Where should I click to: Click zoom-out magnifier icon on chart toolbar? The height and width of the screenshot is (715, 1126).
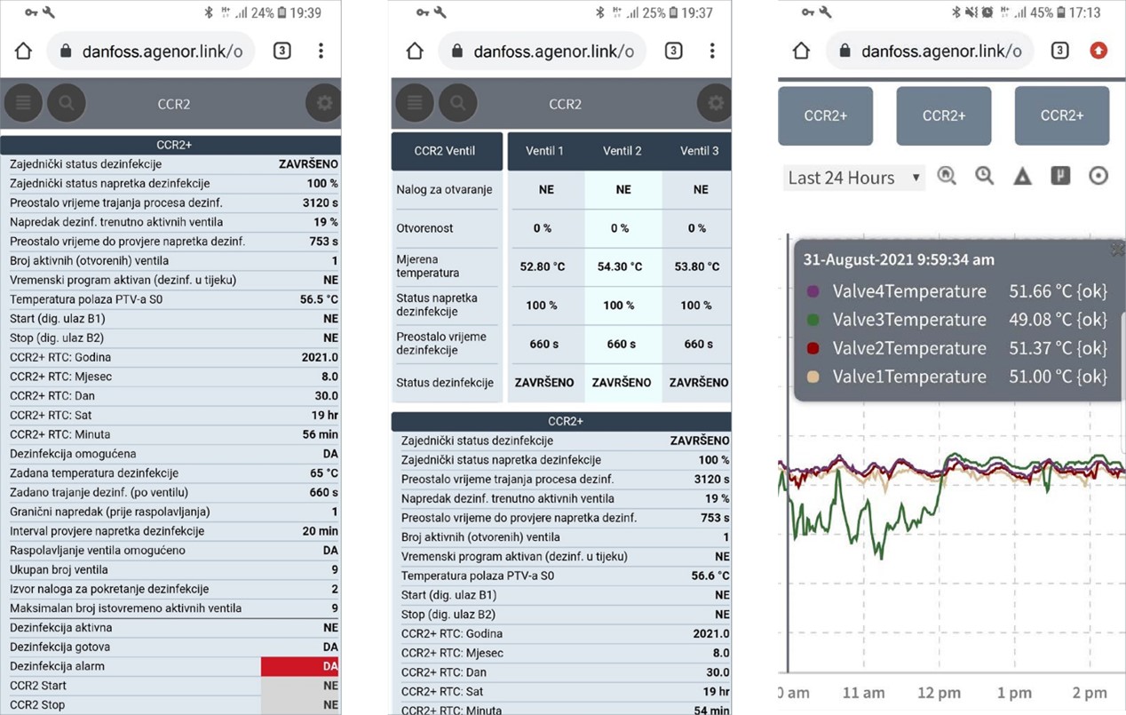[984, 176]
